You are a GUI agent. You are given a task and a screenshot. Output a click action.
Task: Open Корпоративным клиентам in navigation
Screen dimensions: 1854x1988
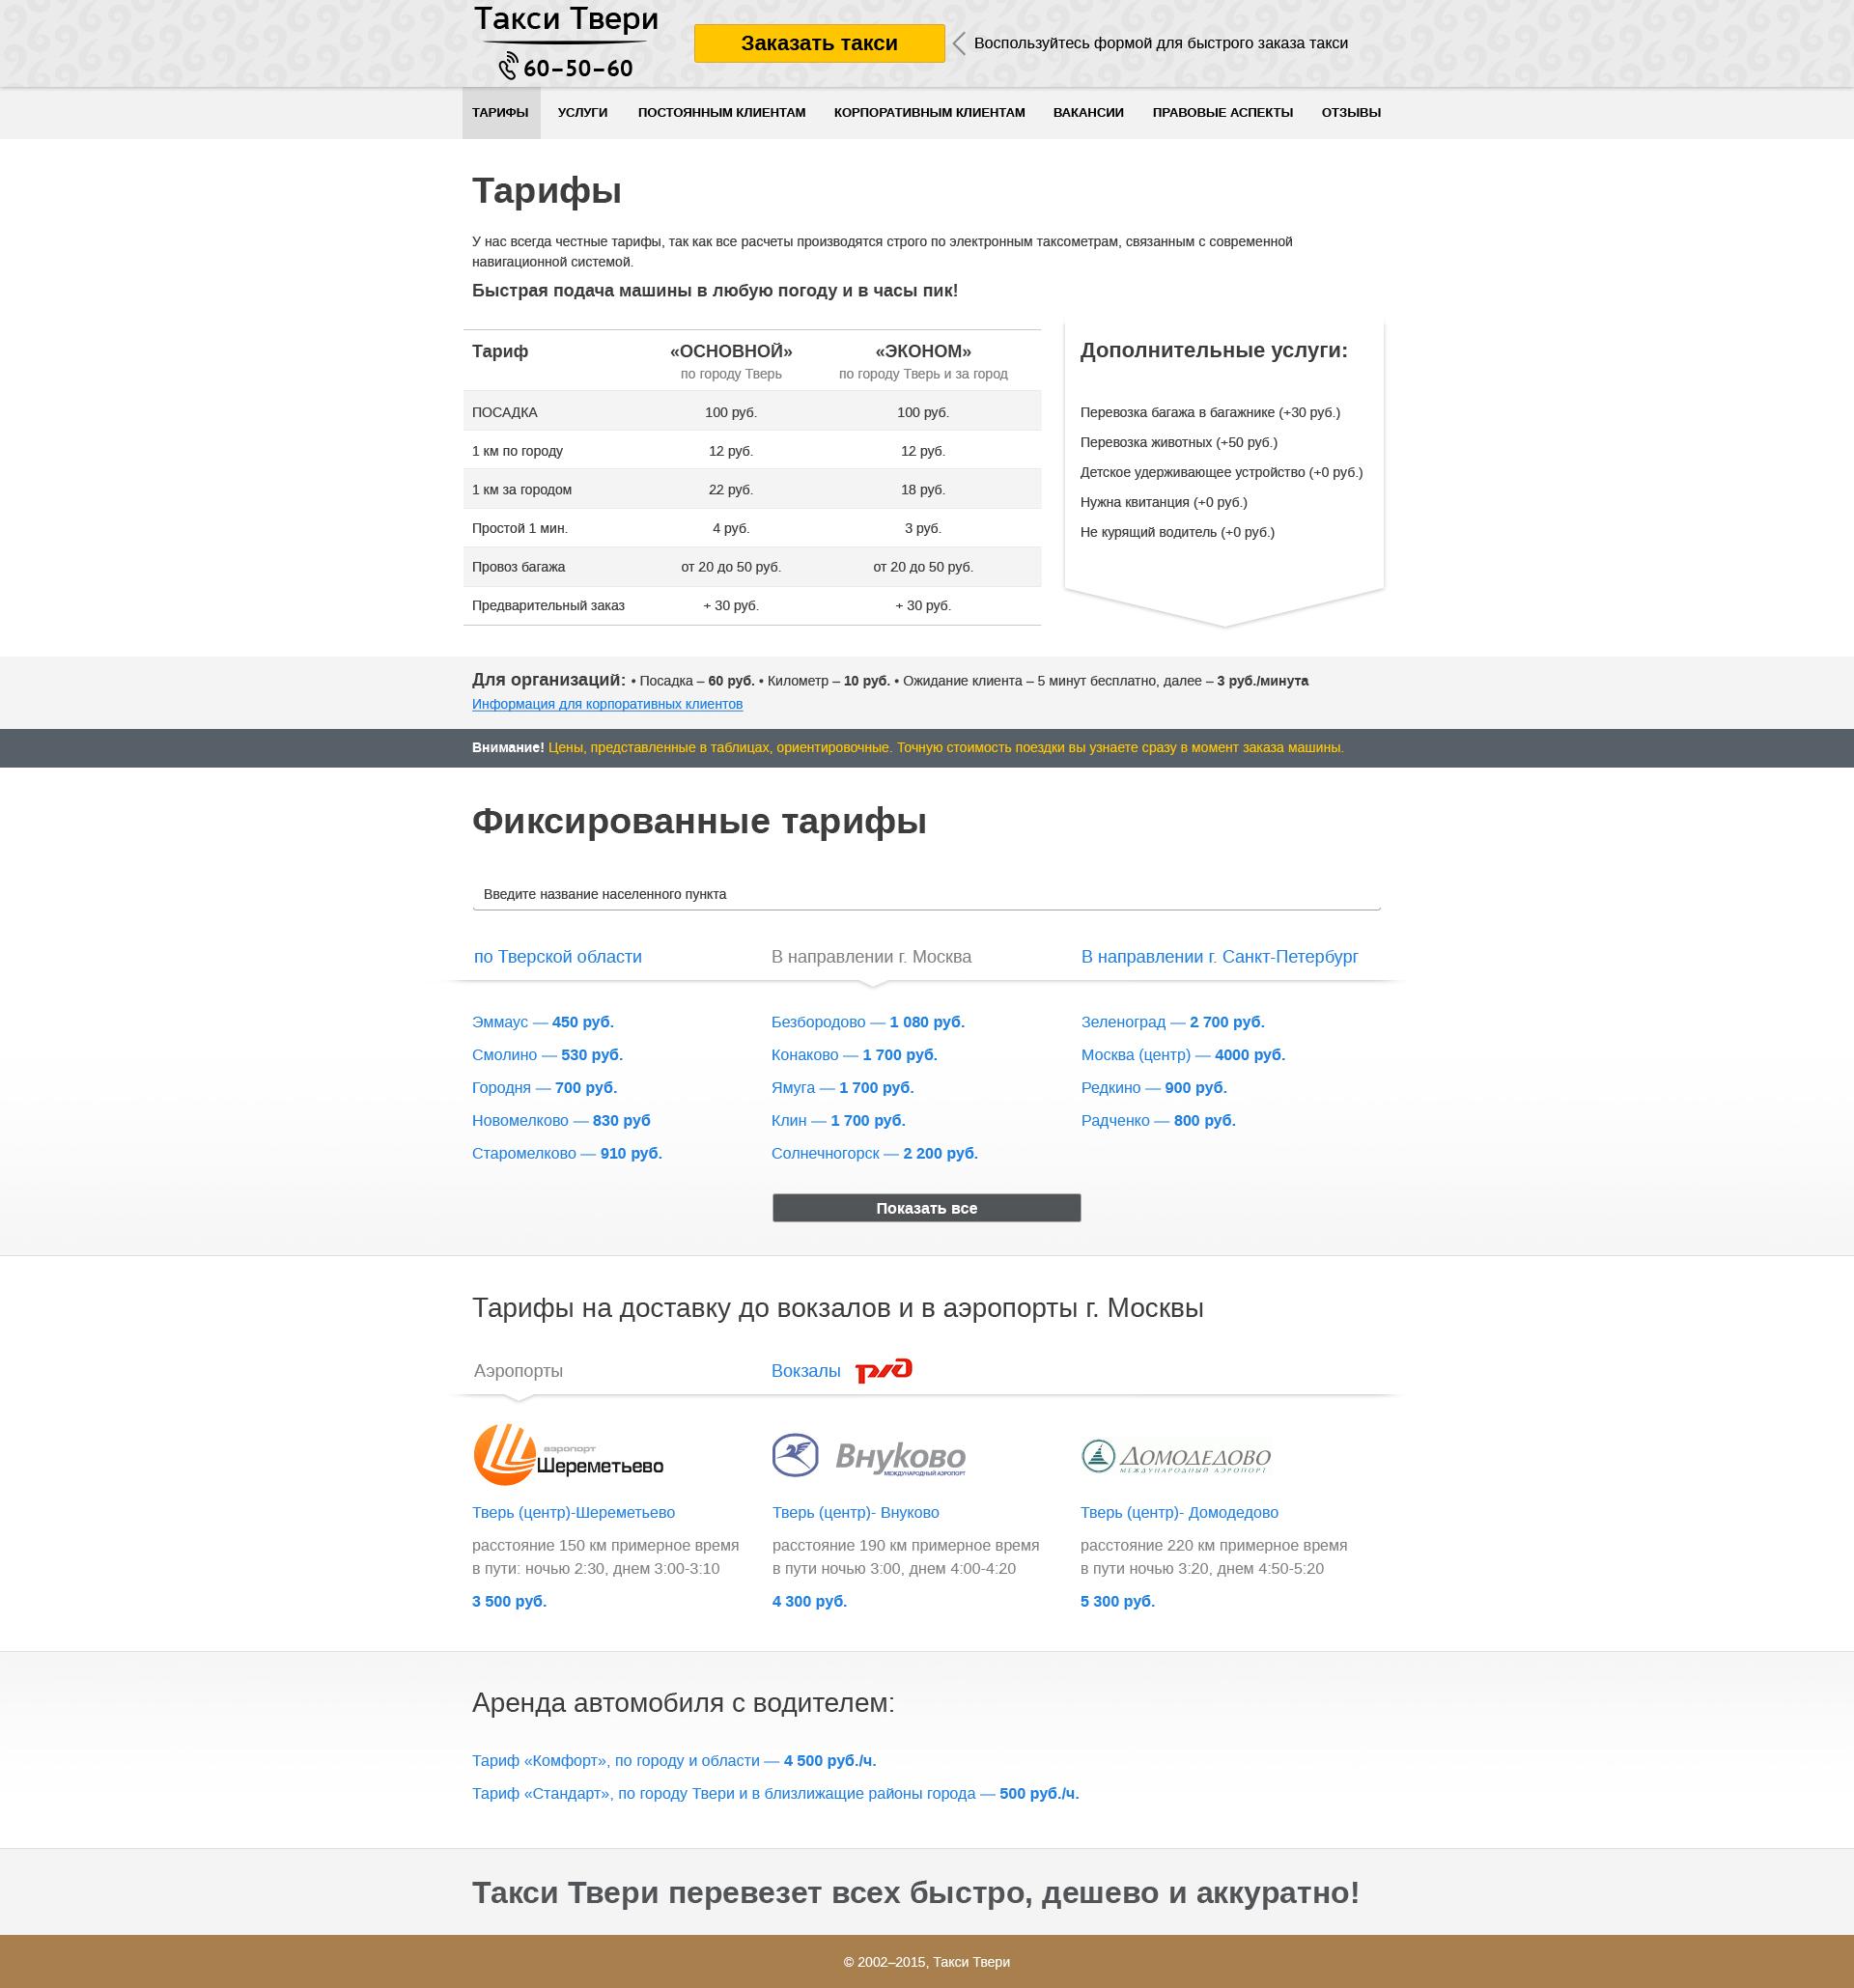coord(929,113)
